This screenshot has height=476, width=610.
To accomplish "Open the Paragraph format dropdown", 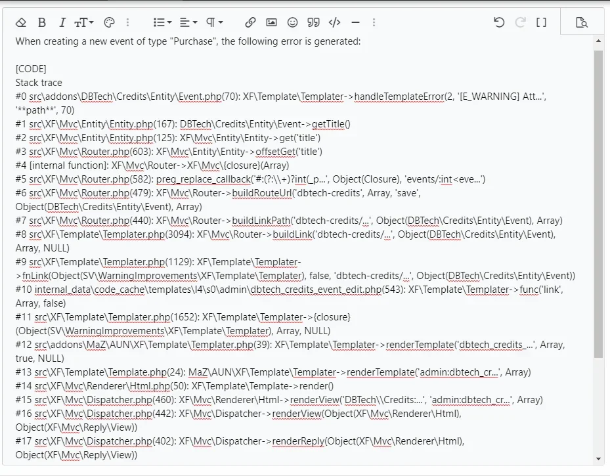I will tap(214, 22).
